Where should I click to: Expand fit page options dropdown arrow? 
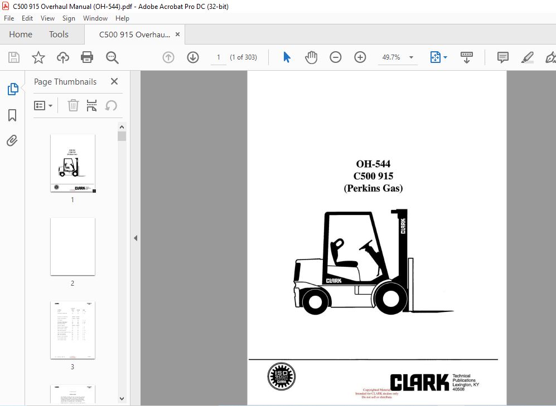[446, 57]
